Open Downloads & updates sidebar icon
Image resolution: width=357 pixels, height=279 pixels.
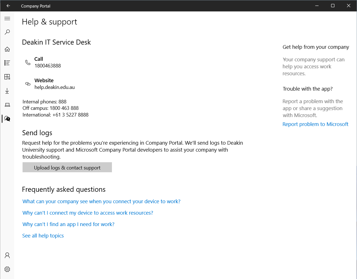tap(7, 91)
